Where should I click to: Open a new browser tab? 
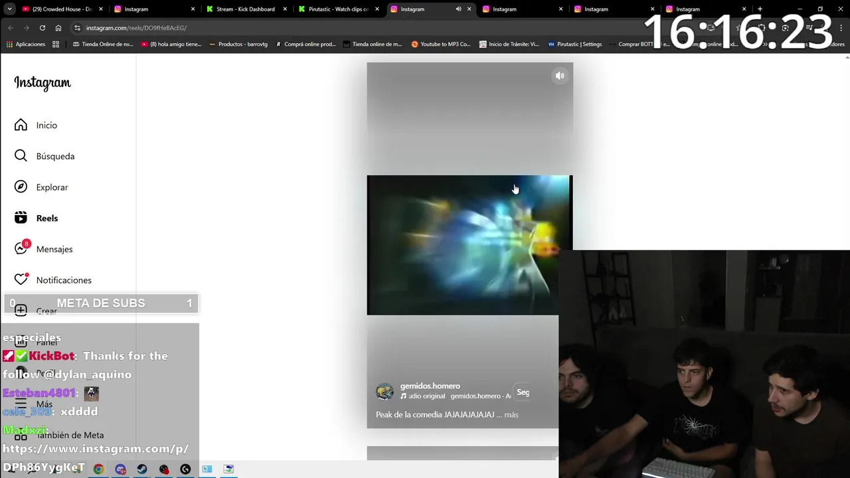click(x=760, y=9)
